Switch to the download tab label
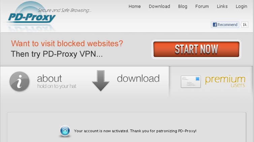 pos(138,79)
